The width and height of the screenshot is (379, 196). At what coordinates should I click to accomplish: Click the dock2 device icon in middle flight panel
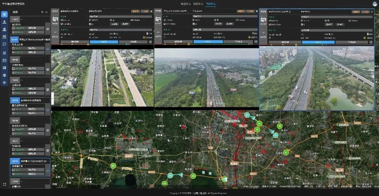[158, 20]
